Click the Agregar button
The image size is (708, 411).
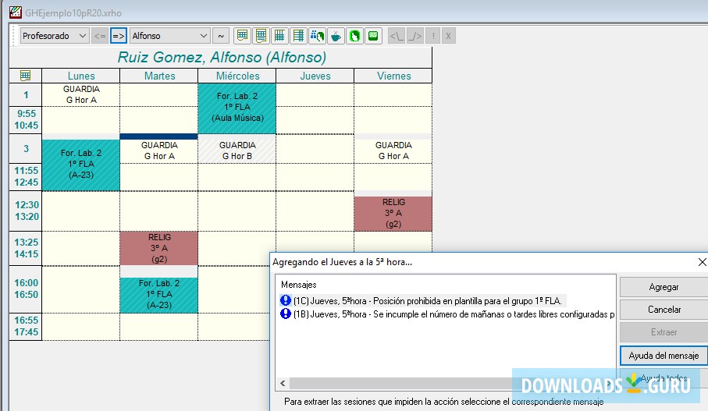[x=664, y=287]
